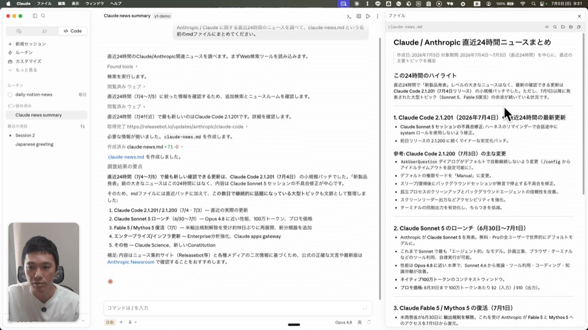Open カスタマイズ settings
The height and width of the screenshot is (330, 588).
tap(28, 61)
